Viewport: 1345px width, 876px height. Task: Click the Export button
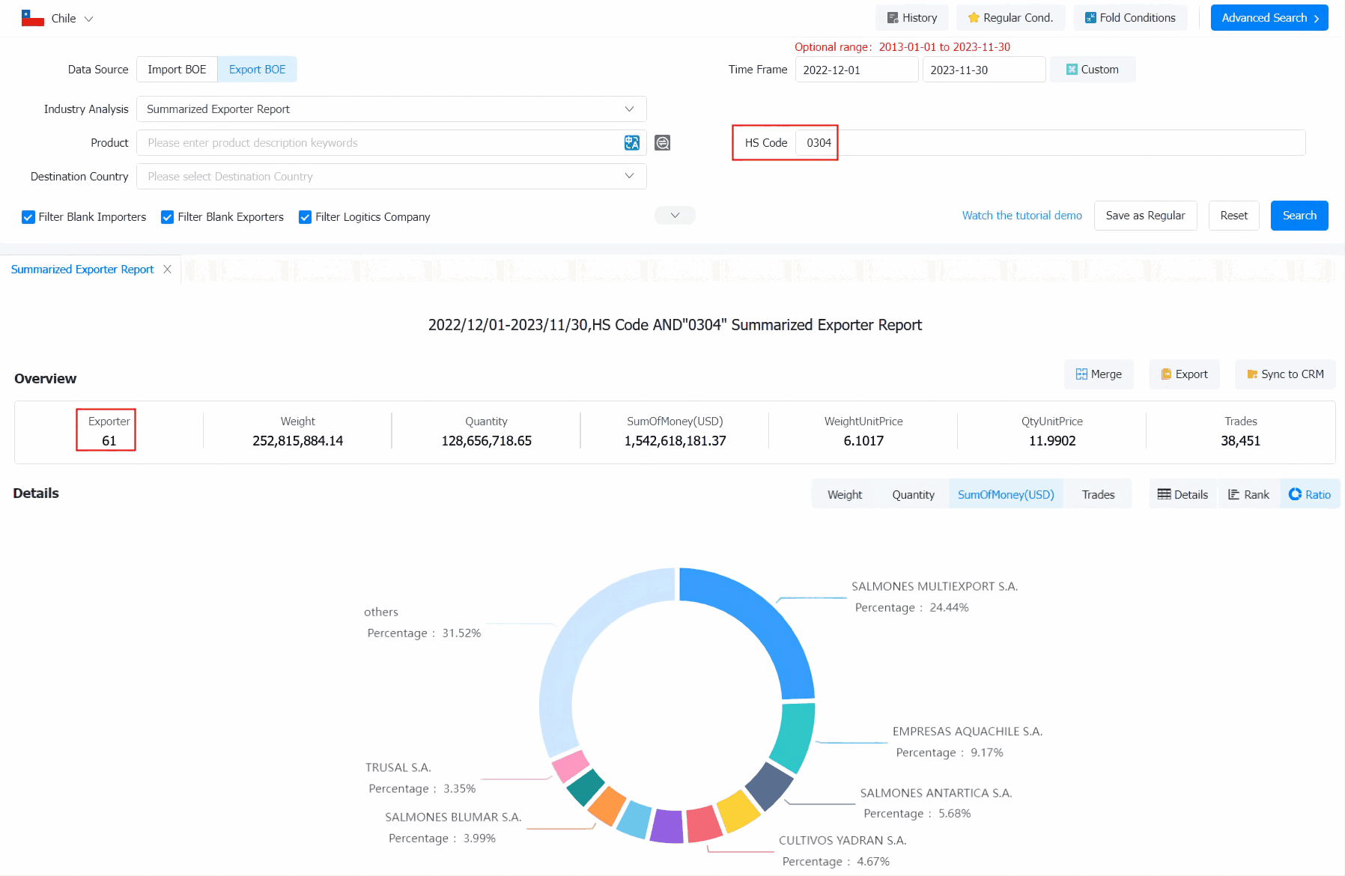click(x=1184, y=374)
